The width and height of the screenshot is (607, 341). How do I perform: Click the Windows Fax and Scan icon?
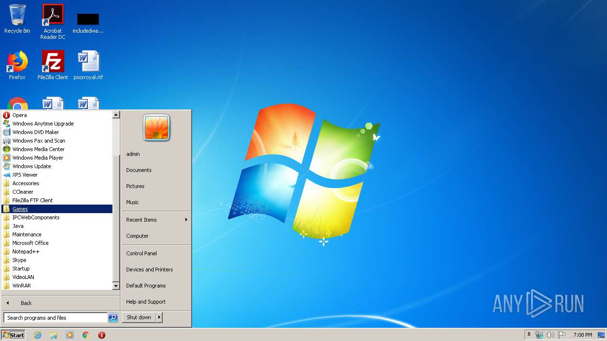pos(7,141)
